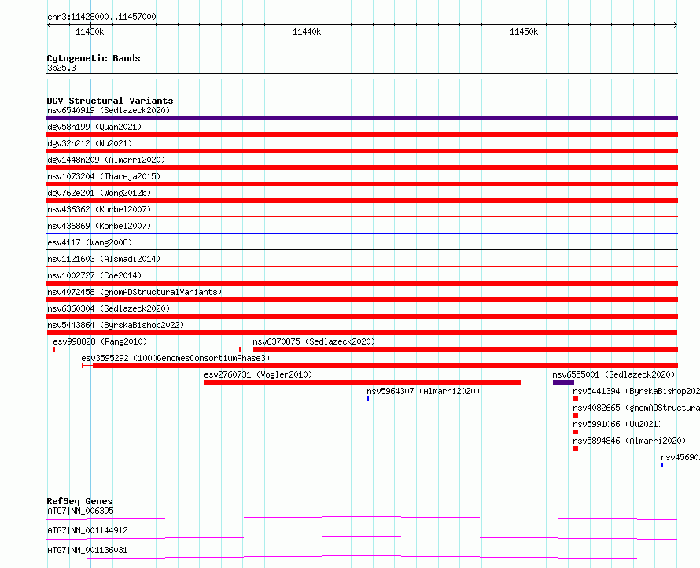Click the RefSeq Genes track title
The width and height of the screenshot is (700, 568).
79,501
